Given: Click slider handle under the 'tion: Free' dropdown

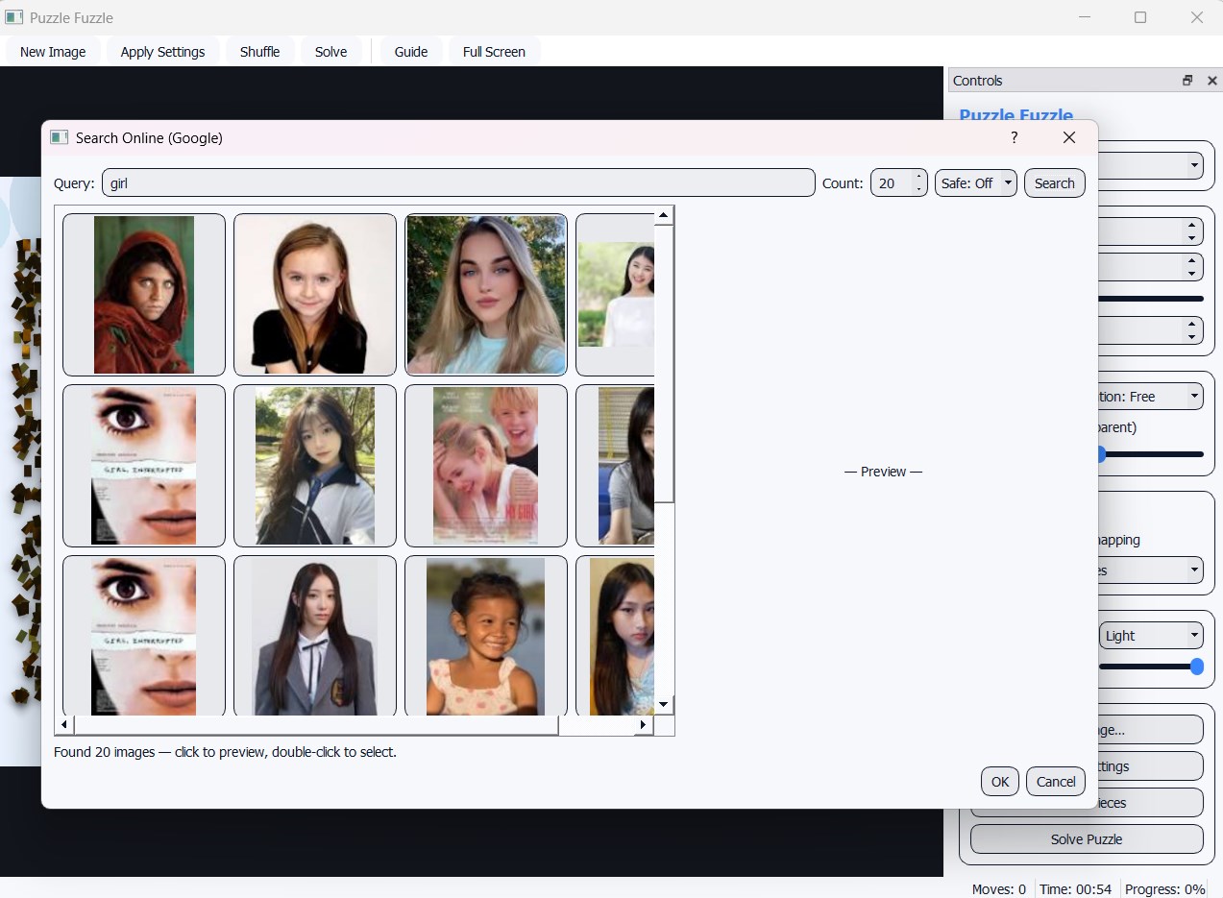Looking at the screenshot, I should click(x=1101, y=454).
